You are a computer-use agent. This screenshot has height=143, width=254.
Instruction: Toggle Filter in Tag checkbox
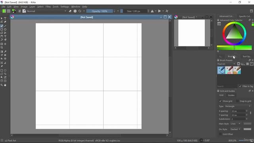[240, 86]
